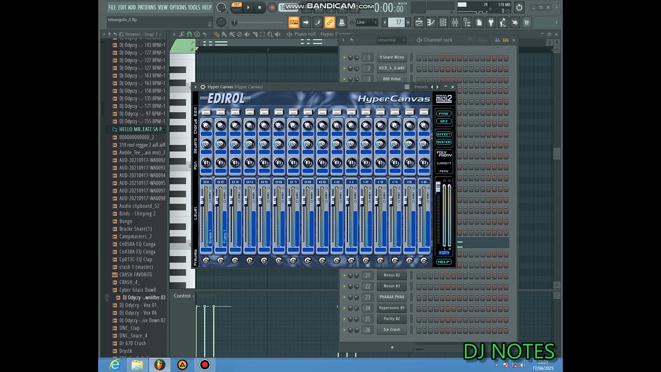Screen dimensions: 661x372
Task: Add a channel with the plus button
Action: pyautogui.click(x=392, y=347)
